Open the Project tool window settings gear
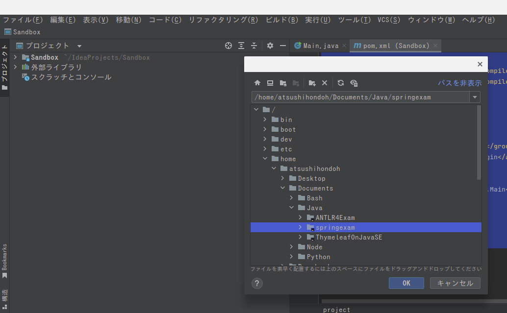The image size is (507, 313). pos(269,45)
